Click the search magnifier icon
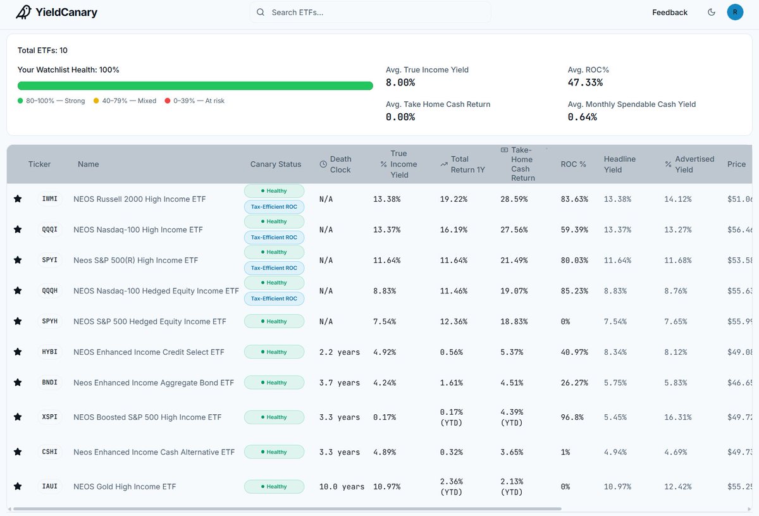Image resolution: width=759 pixels, height=516 pixels. click(x=261, y=12)
